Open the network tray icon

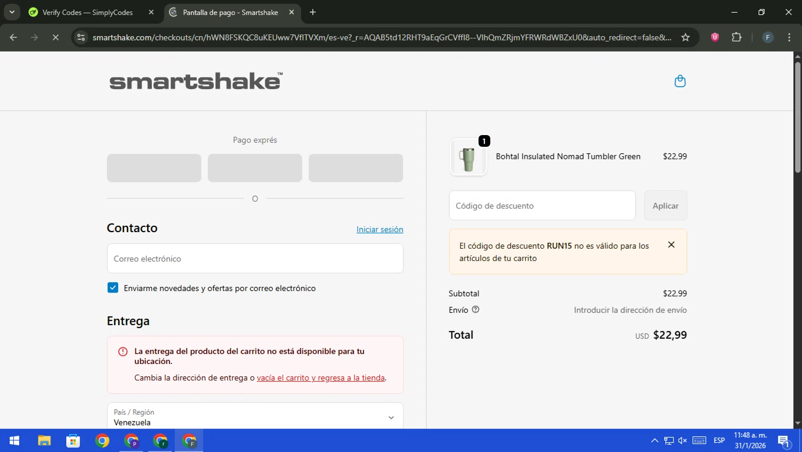(x=669, y=441)
